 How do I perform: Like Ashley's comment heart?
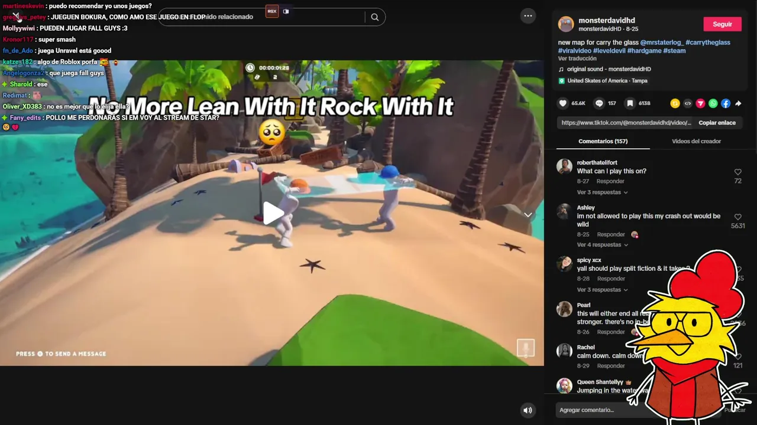point(737,217)
